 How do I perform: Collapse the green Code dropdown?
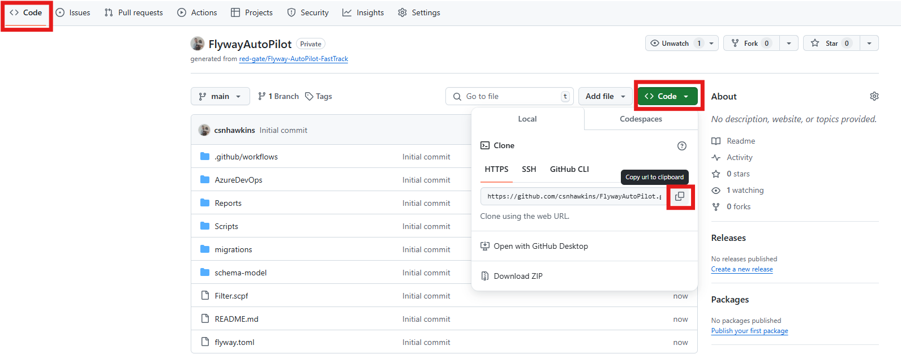[x=667, y=96]
